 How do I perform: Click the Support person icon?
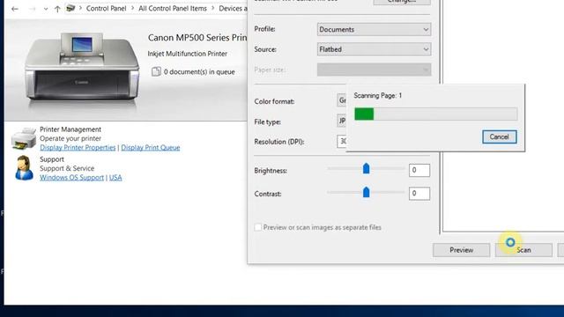[24, 168]
